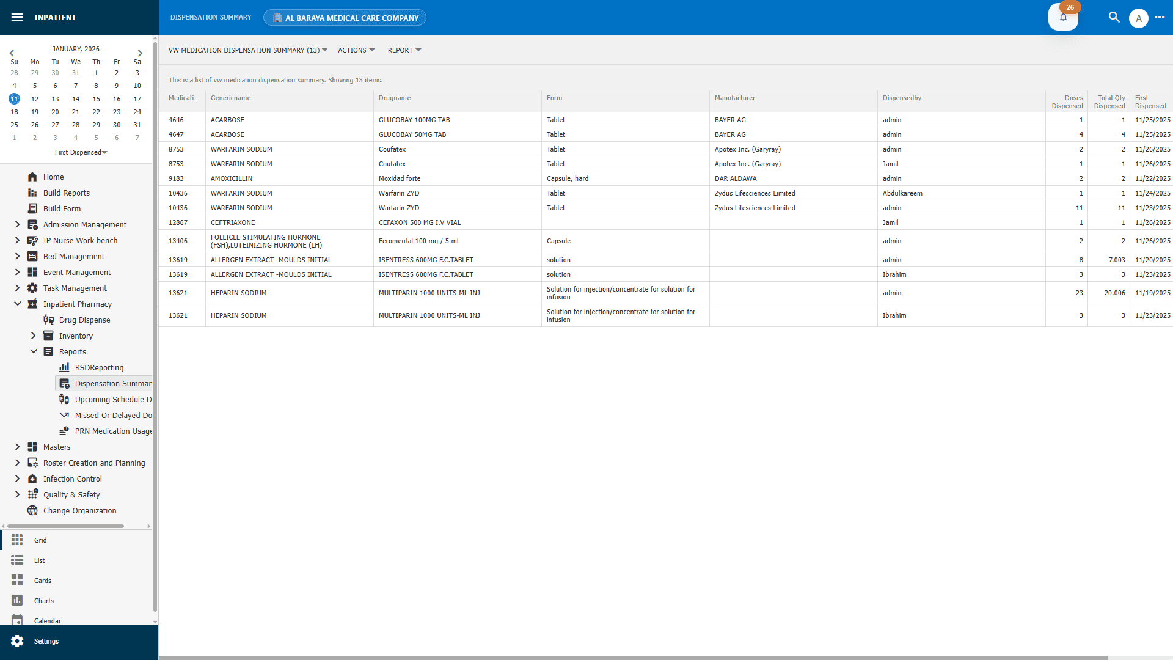
Task: Open the REPORT menu
Action: 403,50
